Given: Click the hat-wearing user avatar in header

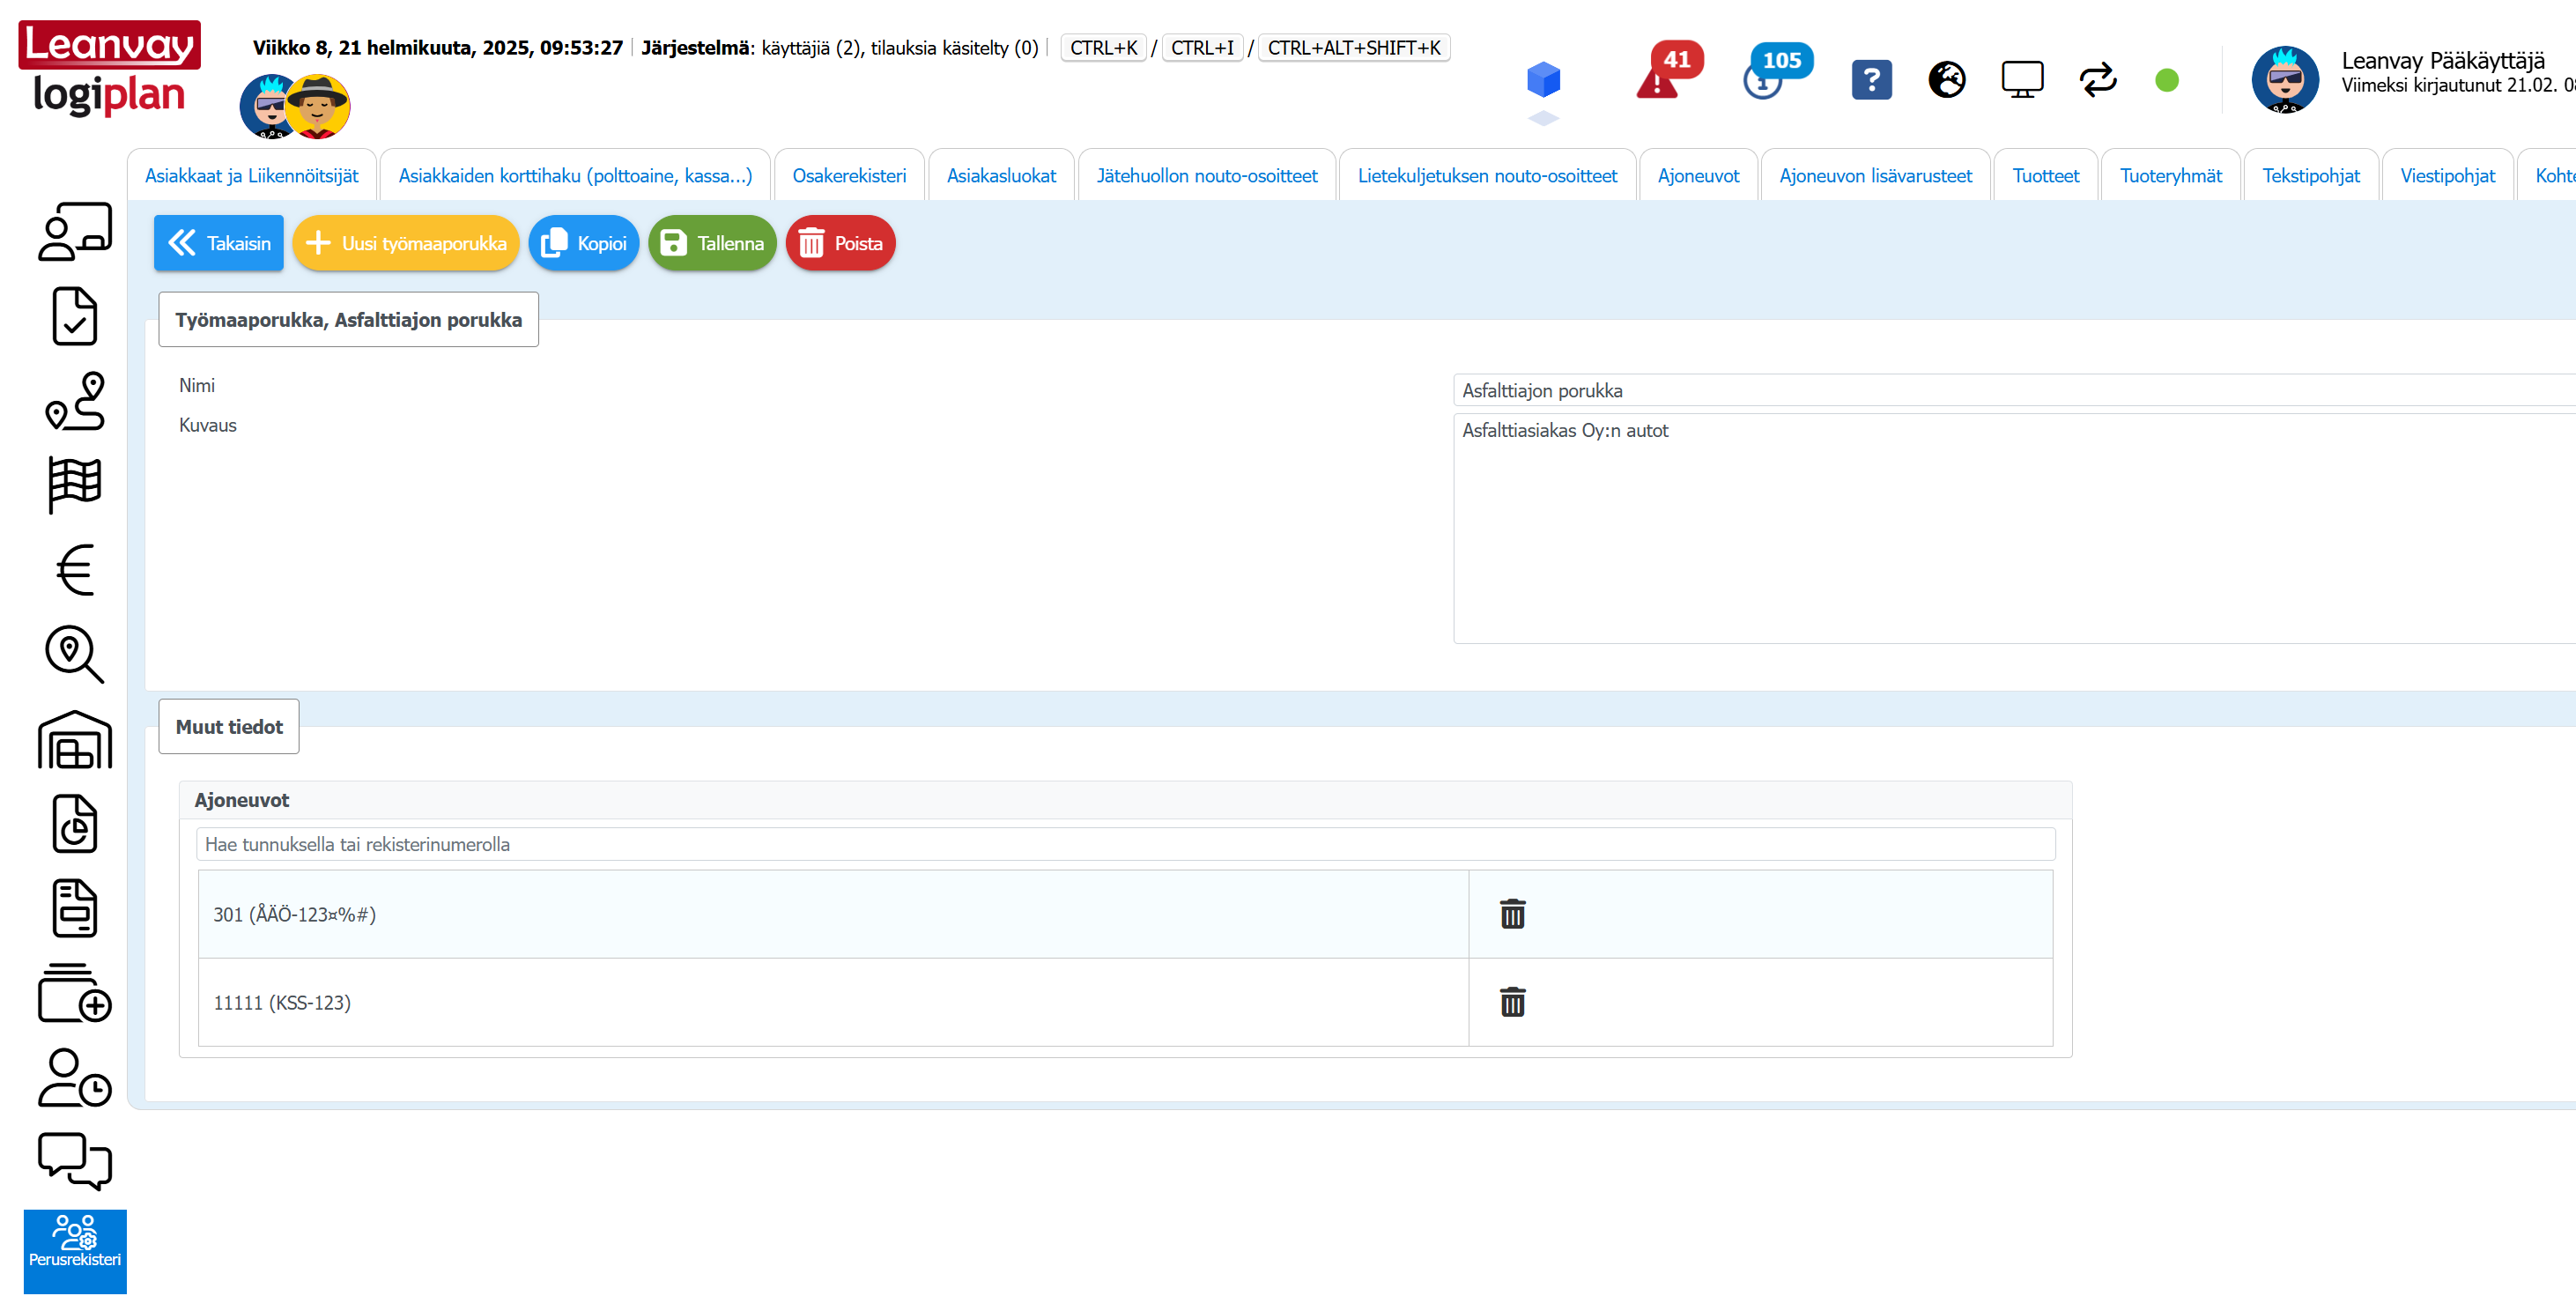Looking at the screenshot, I should tap(318, 105).
